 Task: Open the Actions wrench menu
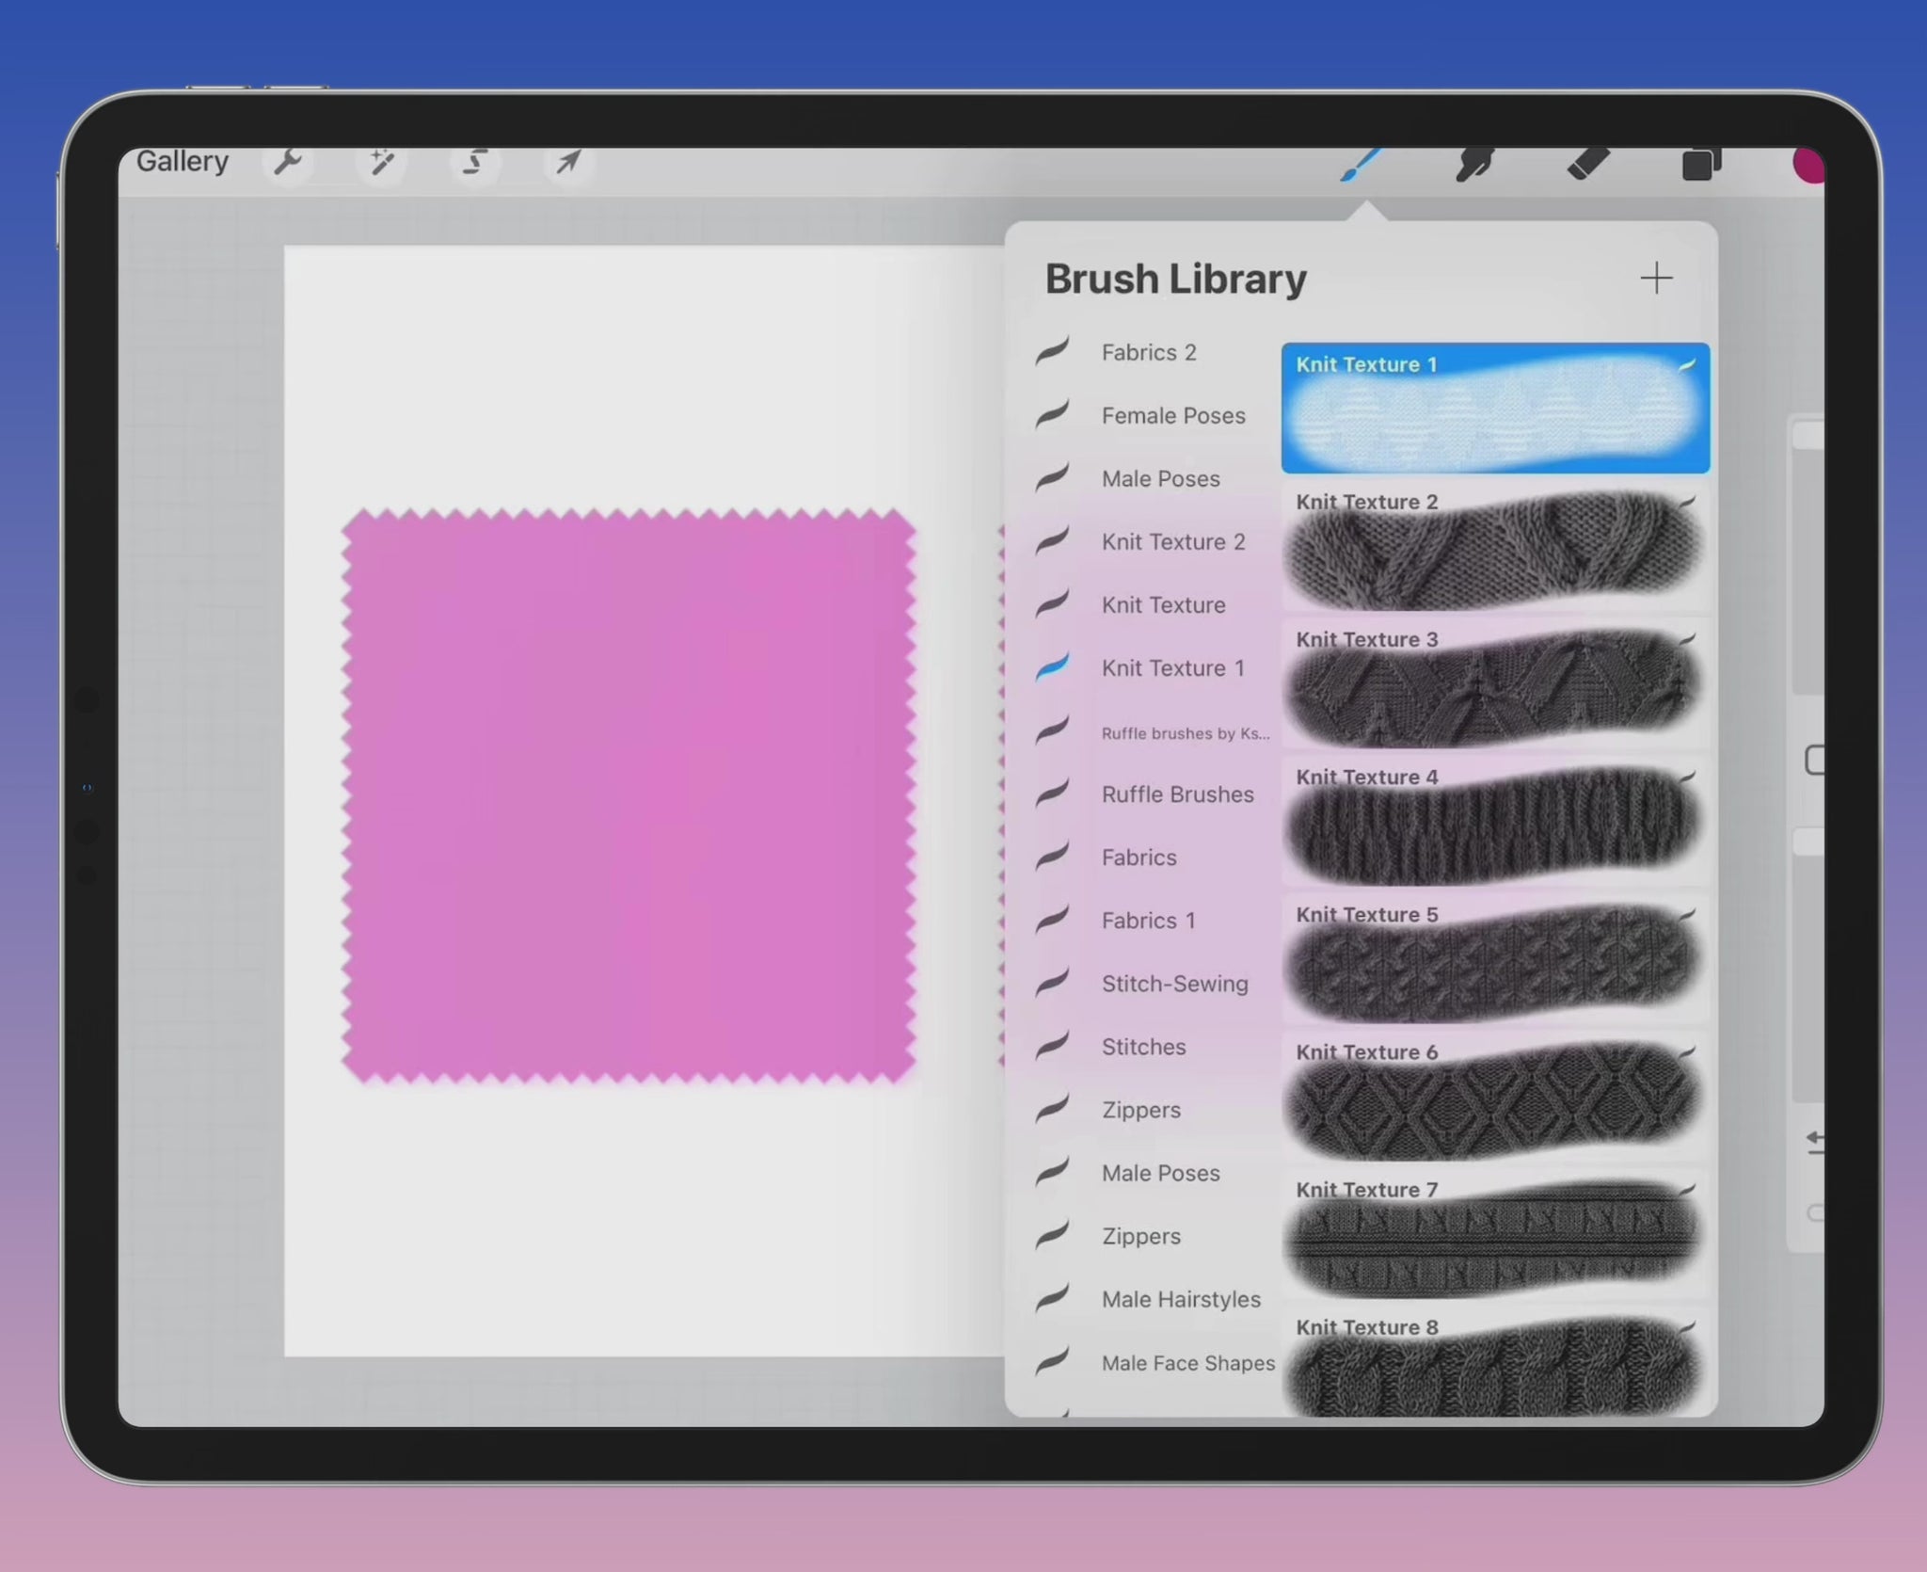click(288, 161)
